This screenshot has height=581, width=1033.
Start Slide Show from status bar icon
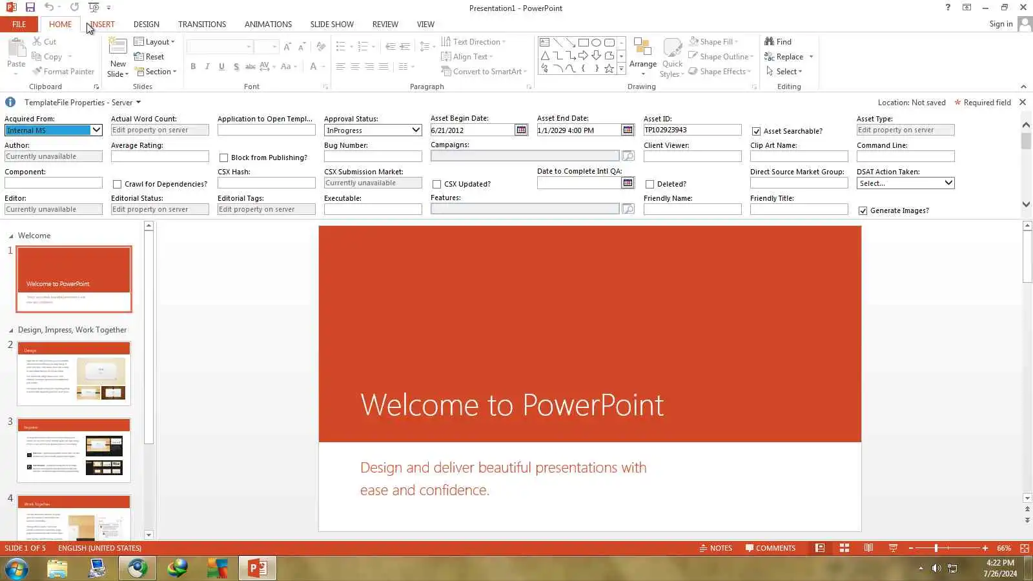coord(893,548)
